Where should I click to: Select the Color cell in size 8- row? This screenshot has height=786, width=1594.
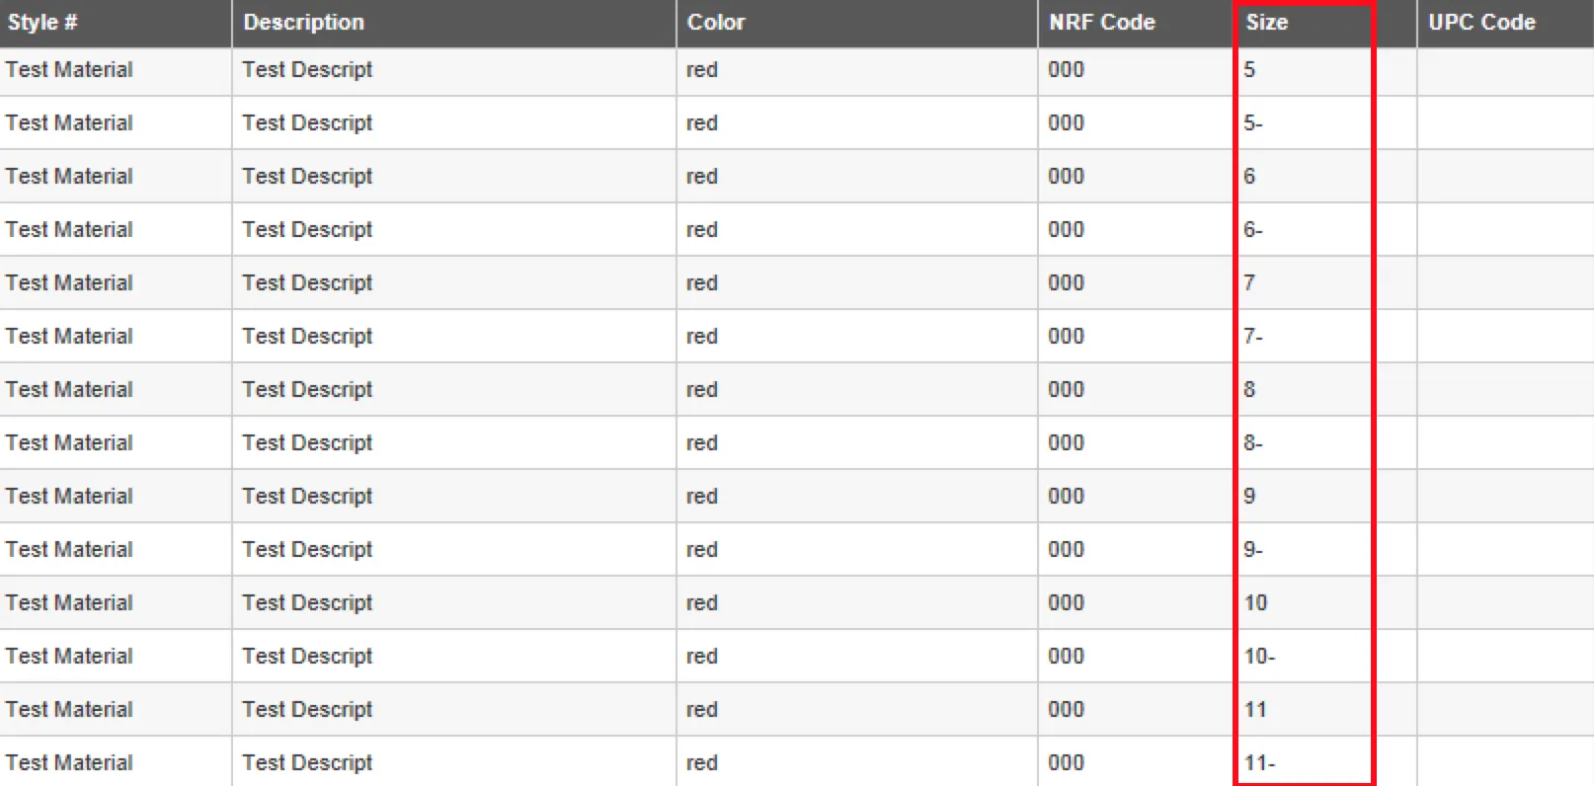coord(702,443)
